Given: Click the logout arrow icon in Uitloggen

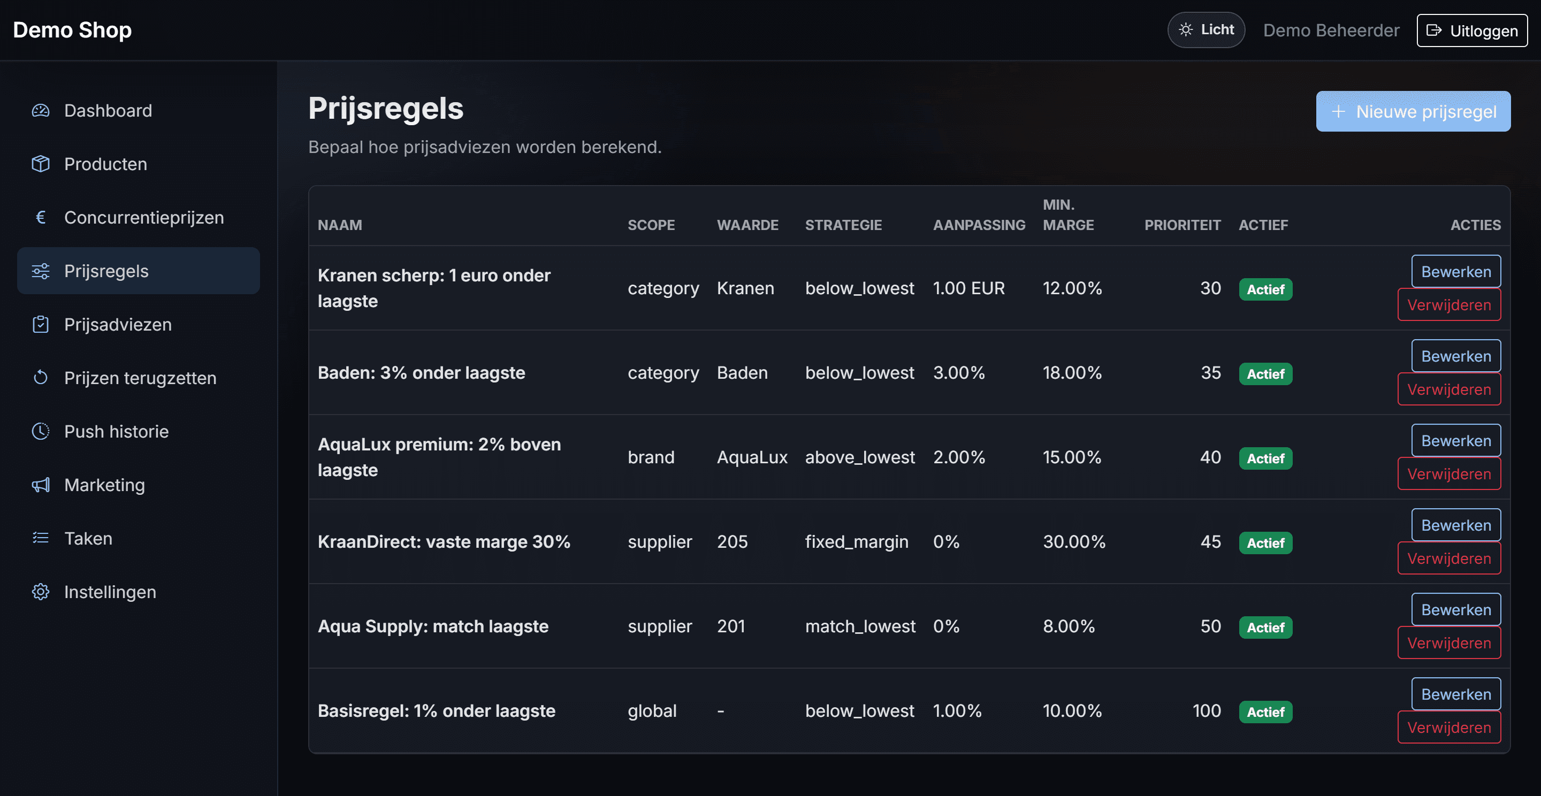Looking at the screenshot, I should [x=1434, y=30].
